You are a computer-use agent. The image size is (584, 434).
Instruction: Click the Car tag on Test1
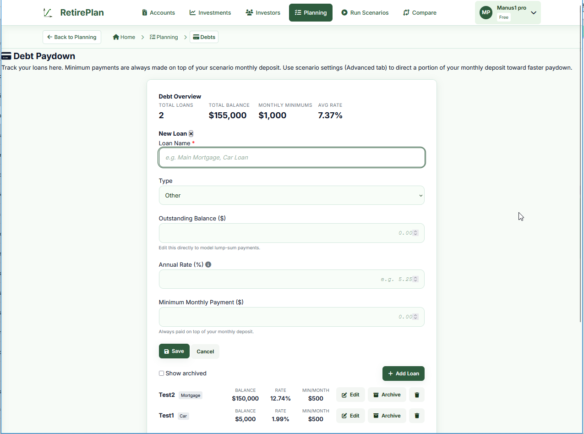coord(183,416)
